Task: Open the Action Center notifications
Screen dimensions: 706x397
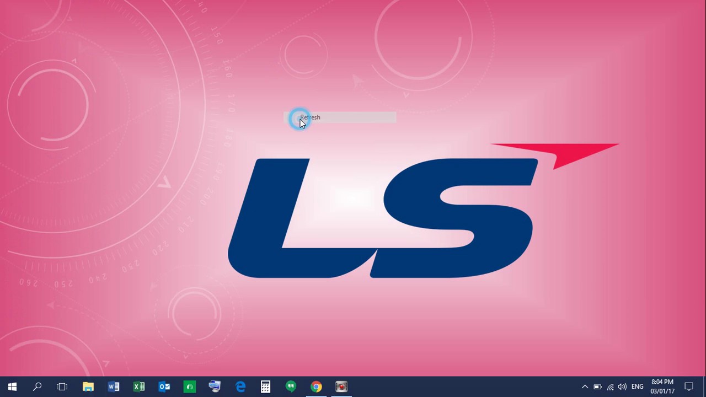Action: (x=689, y=387)
